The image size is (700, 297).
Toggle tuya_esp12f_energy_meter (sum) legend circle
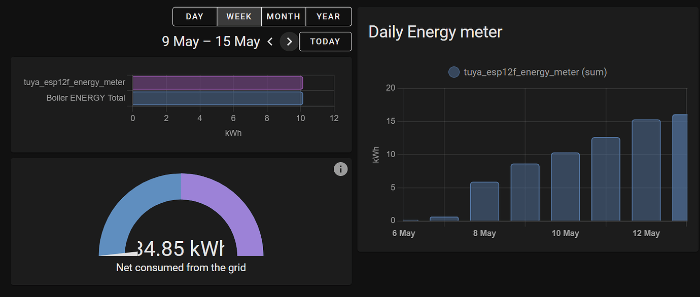tap(454, 72)
